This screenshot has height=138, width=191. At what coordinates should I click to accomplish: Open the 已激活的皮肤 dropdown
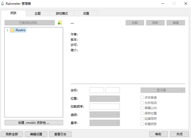[30, 23]
